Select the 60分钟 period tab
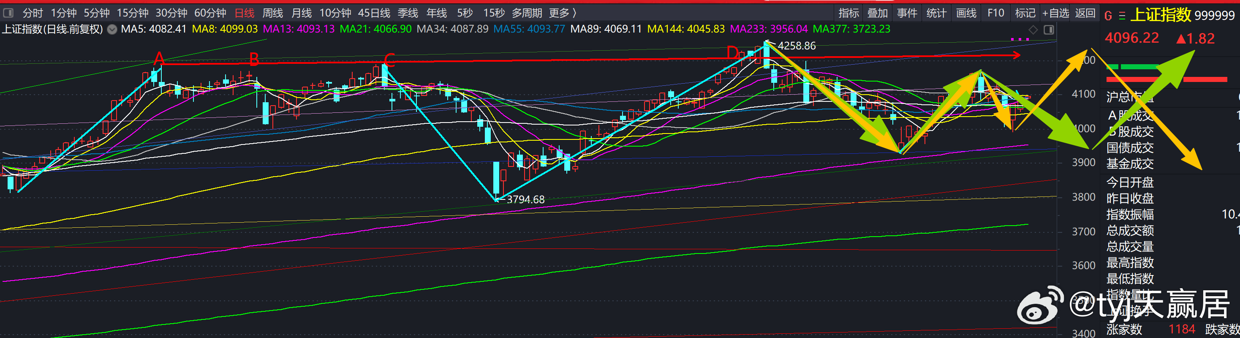This screenshot has height=338, width=1240. pos(210,13)
